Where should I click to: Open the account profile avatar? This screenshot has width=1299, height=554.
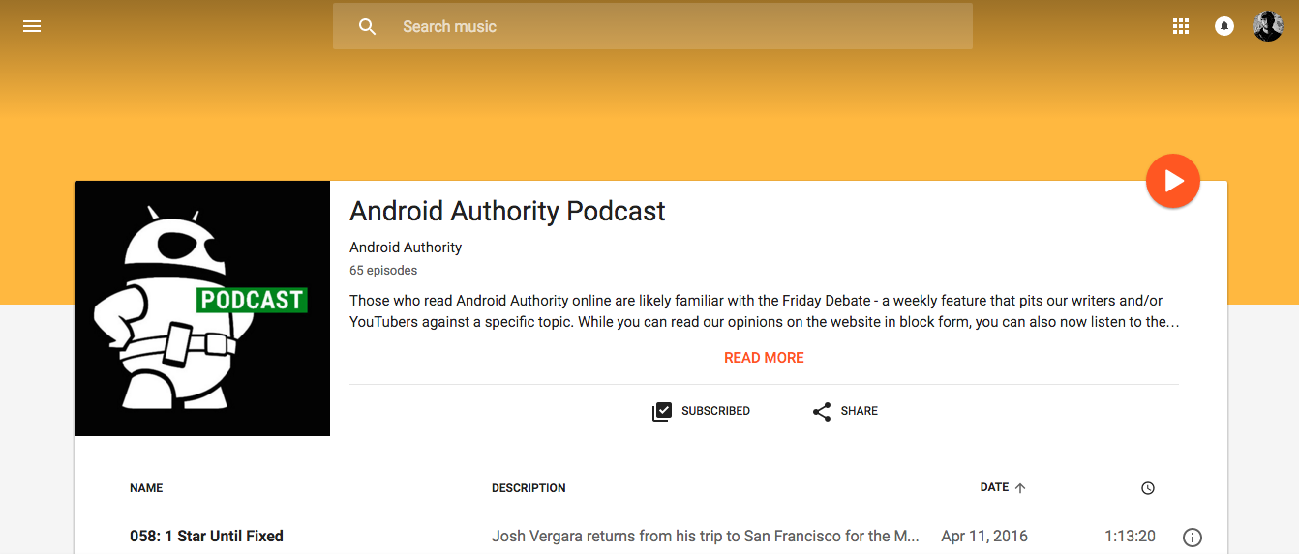tap(1268, 26)
